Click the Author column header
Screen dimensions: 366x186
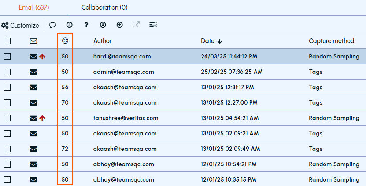(103, 41)
